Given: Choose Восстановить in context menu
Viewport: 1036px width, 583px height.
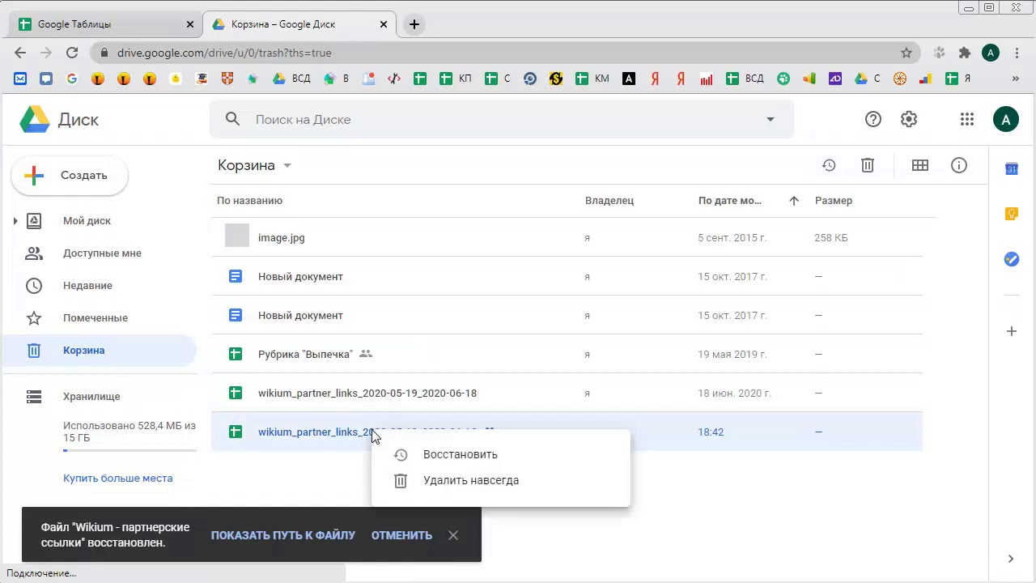Looking at the screenshot, I should [500, 454].
